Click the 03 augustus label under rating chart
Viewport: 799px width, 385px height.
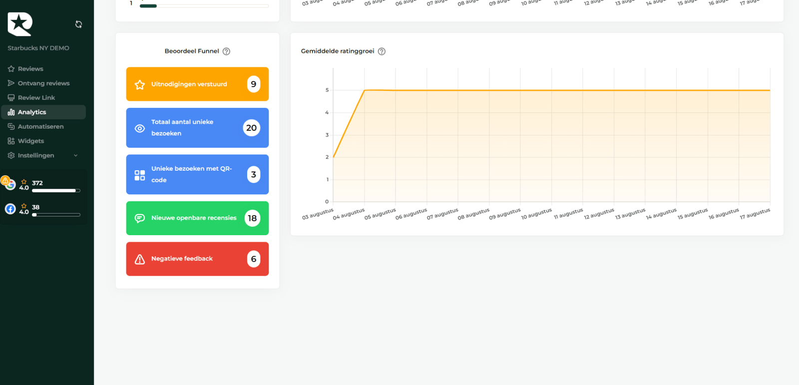pos(318,214)
